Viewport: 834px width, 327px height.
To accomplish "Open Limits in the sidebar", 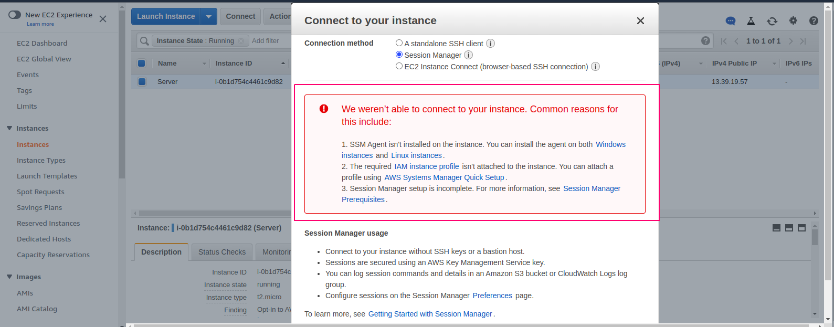I will [27, 106].
